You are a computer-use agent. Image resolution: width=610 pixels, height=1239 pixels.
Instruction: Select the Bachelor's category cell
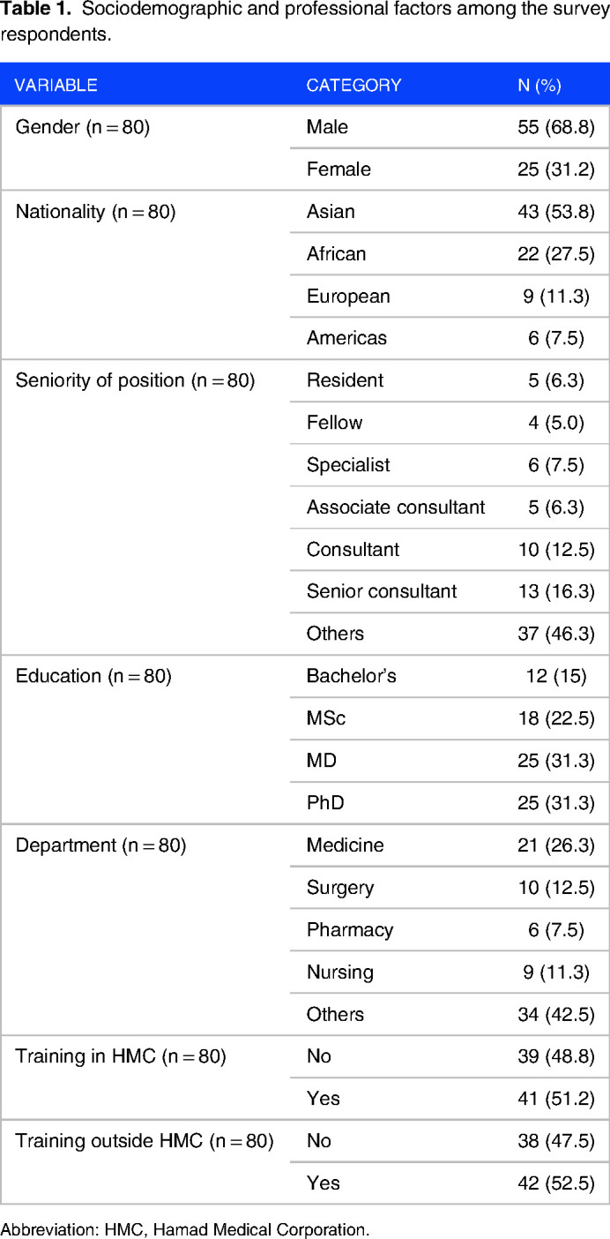[x=351, y=676]
